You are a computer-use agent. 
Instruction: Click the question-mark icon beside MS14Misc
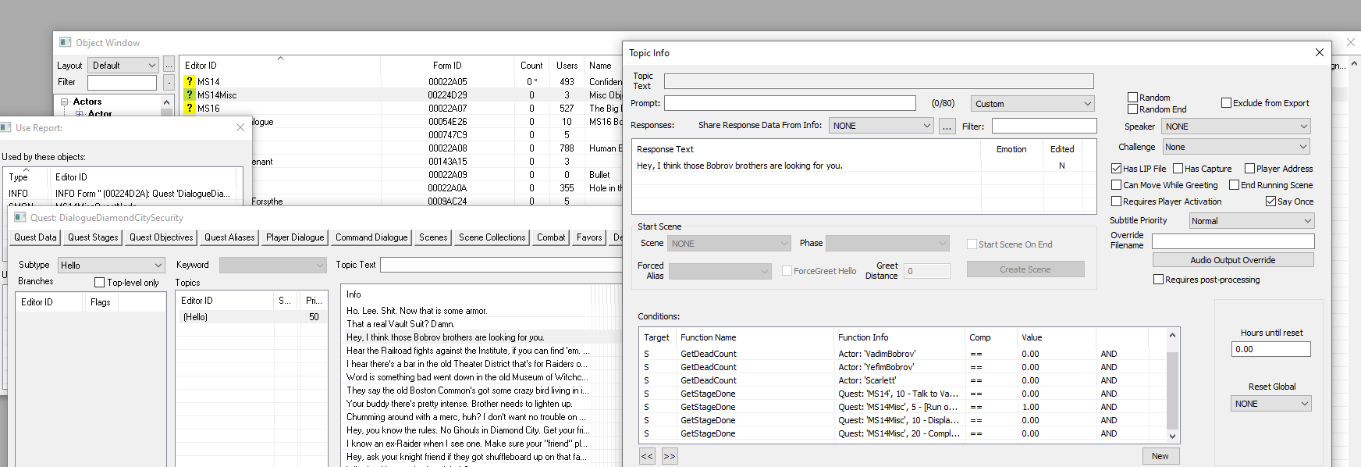[189, 94]
